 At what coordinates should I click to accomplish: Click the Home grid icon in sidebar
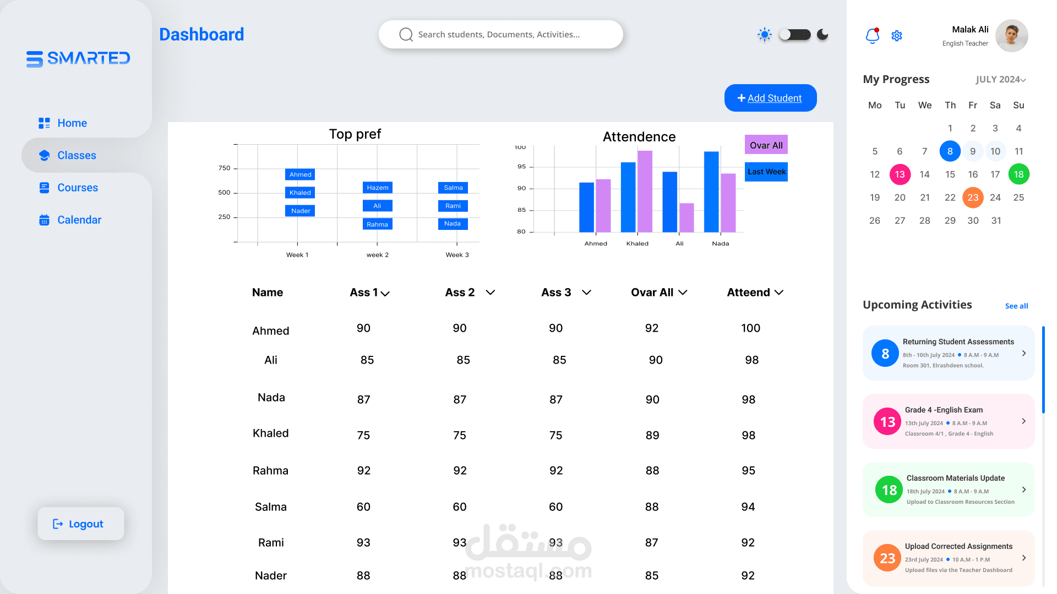click(x=44, y=123)
